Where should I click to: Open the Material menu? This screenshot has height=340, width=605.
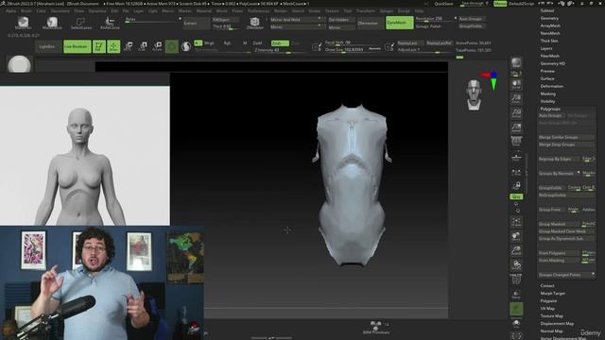(204, 10)
